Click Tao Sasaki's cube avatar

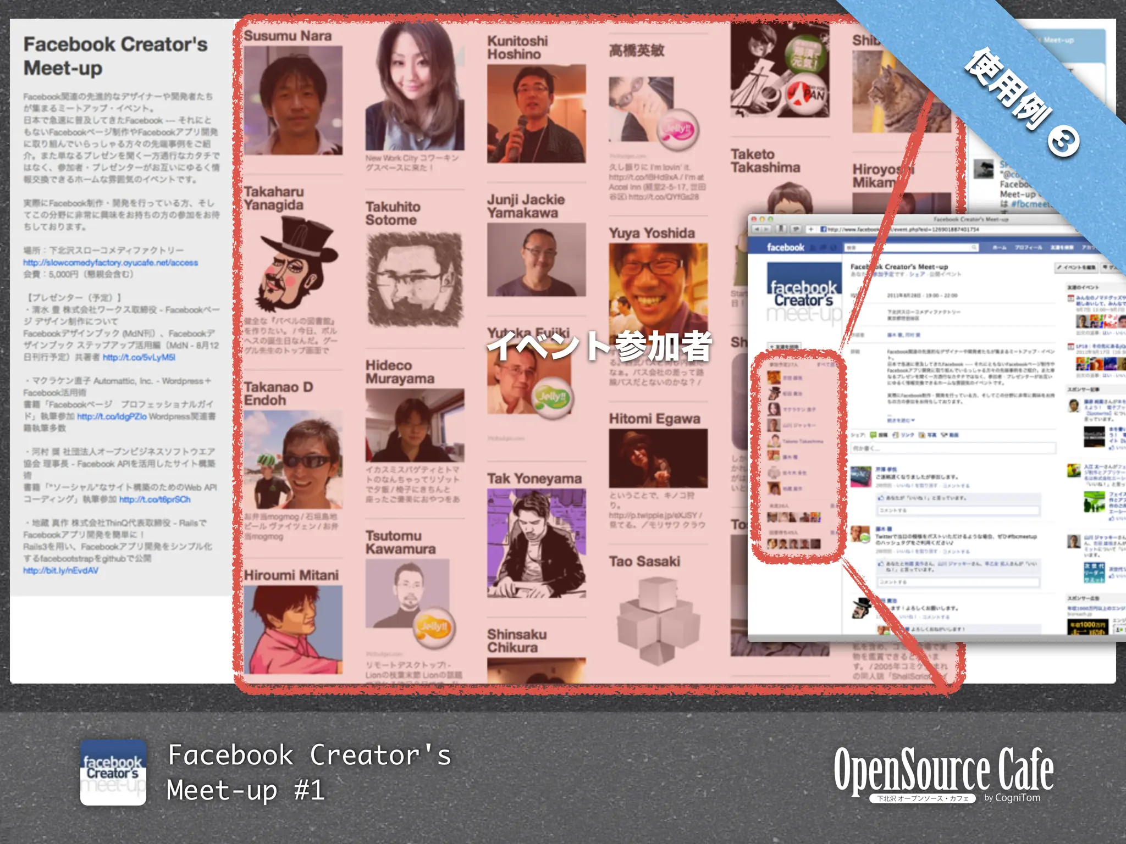coord(658,621)
